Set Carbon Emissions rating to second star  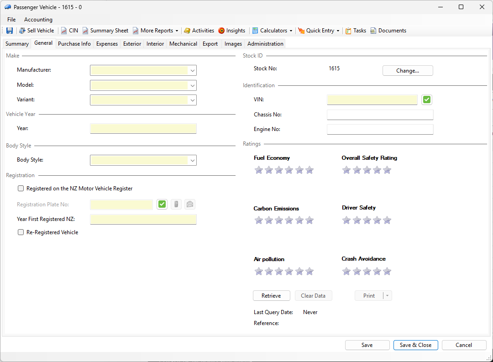click(x=269, y=220)
